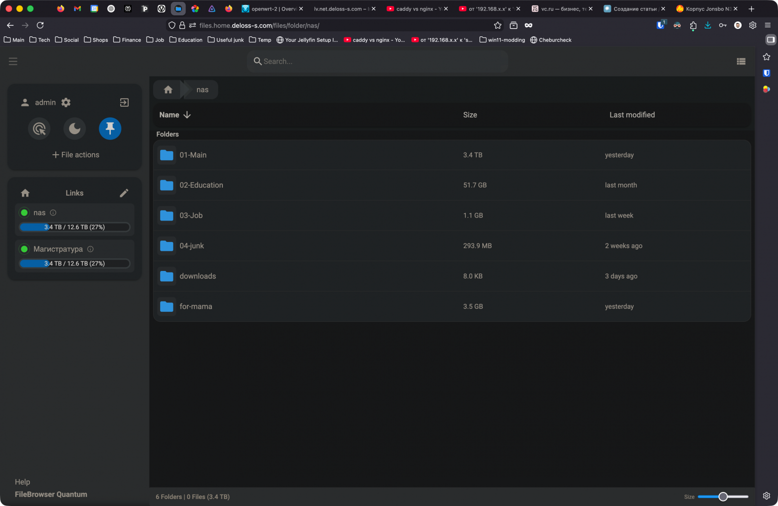The width and height of the screenshot is (778, 506).
Task: Log out using the exit icon
Action: tap(124, 102)
